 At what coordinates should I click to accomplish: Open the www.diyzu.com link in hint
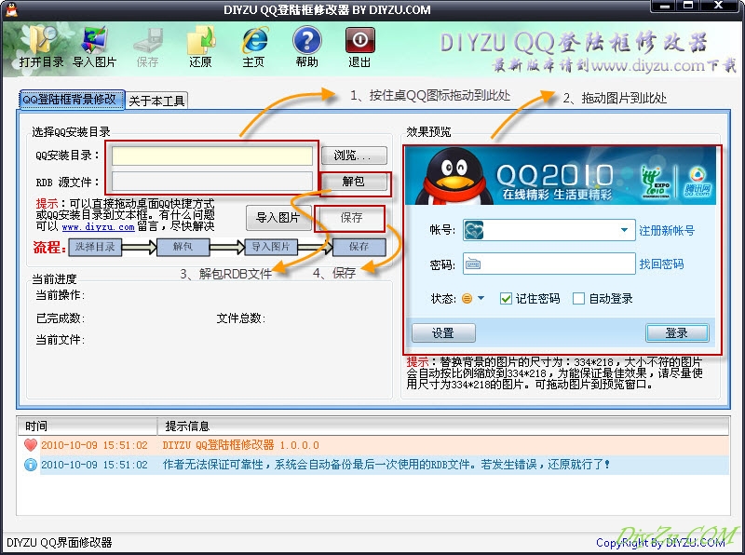(x=98, y=226)
